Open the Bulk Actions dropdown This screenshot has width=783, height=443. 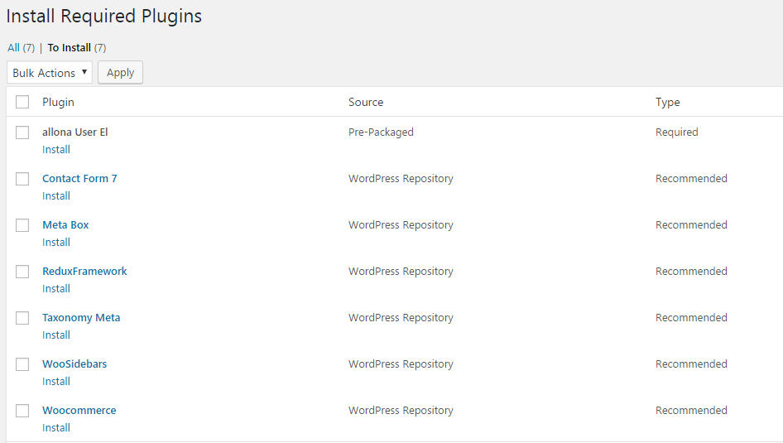tap(50, 73)
